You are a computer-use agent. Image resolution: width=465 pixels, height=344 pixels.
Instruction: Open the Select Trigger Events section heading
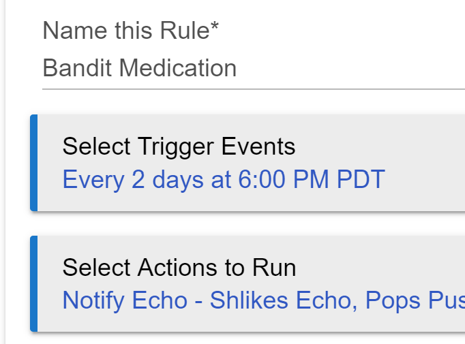[x=179, y=146]
